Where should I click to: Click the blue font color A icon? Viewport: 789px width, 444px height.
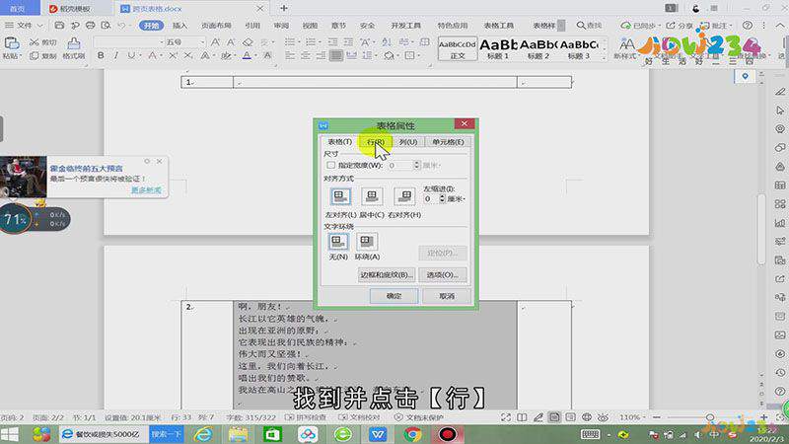click(247, 55)
